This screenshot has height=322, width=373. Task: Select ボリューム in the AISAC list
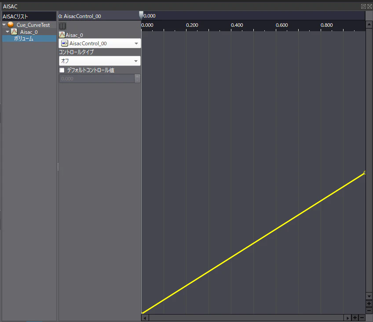23,39
